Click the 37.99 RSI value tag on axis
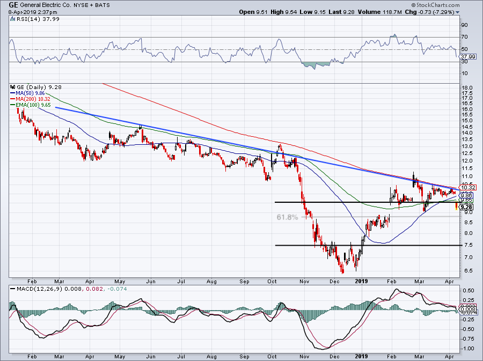Viewport: 483px width, 361px height. pyautogui.click(x=468, y=57)
